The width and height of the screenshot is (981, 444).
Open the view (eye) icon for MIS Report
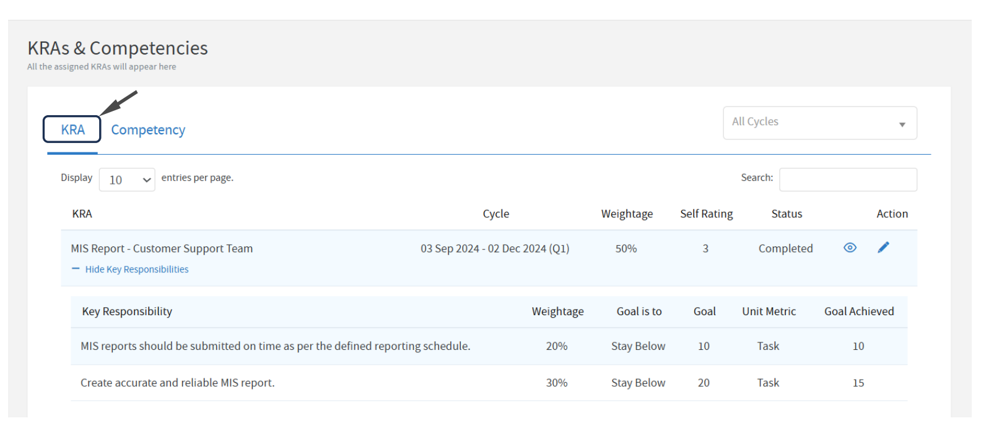[x=850, y=248]
